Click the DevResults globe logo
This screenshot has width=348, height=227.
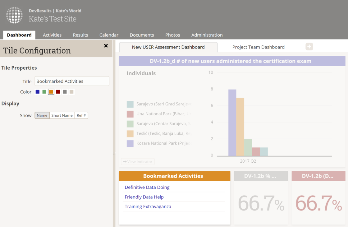[14, 15]
